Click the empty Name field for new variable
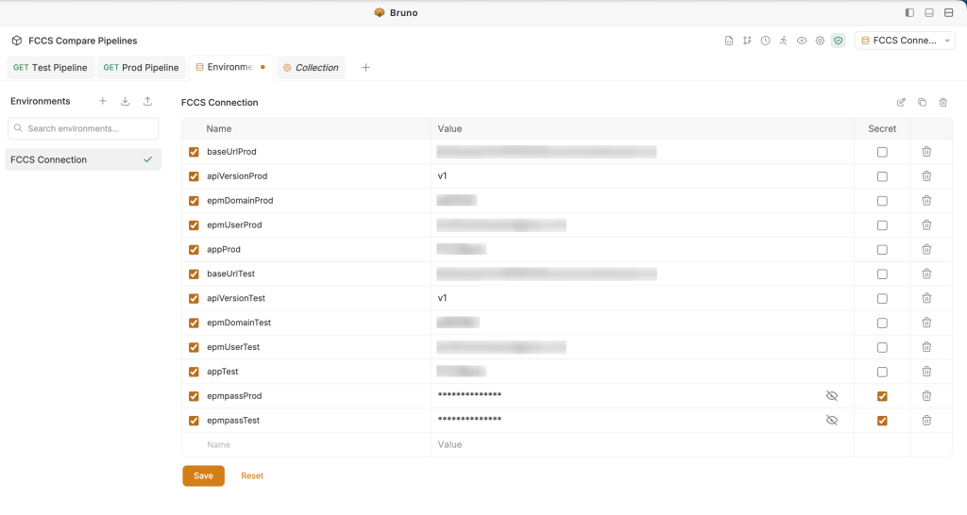Screen dimensions: 967x515 [314, 445]
